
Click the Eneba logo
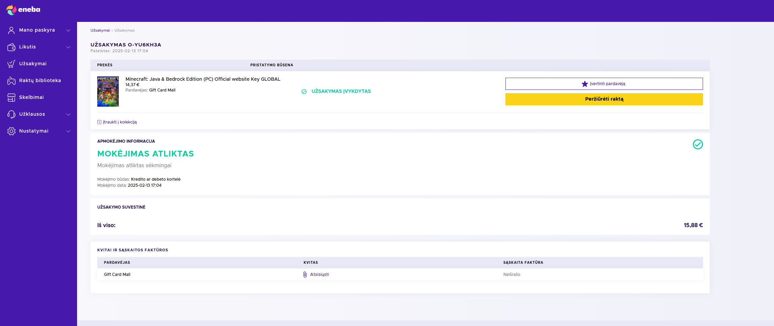point(23,10)
